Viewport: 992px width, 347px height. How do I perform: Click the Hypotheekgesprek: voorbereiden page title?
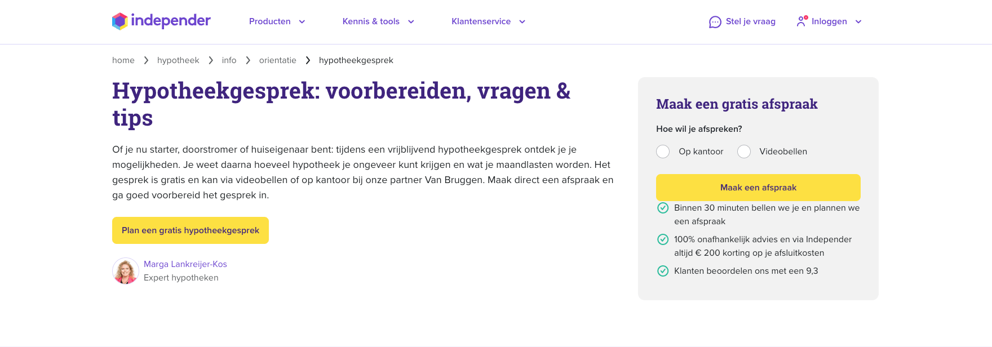click(x=341, y=104)
